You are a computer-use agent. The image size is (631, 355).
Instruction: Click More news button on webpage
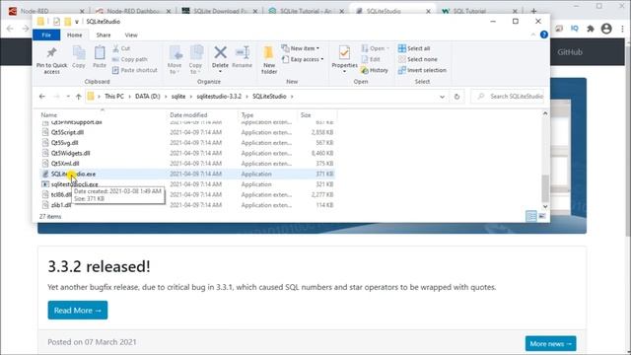click(x=550, y=344)
